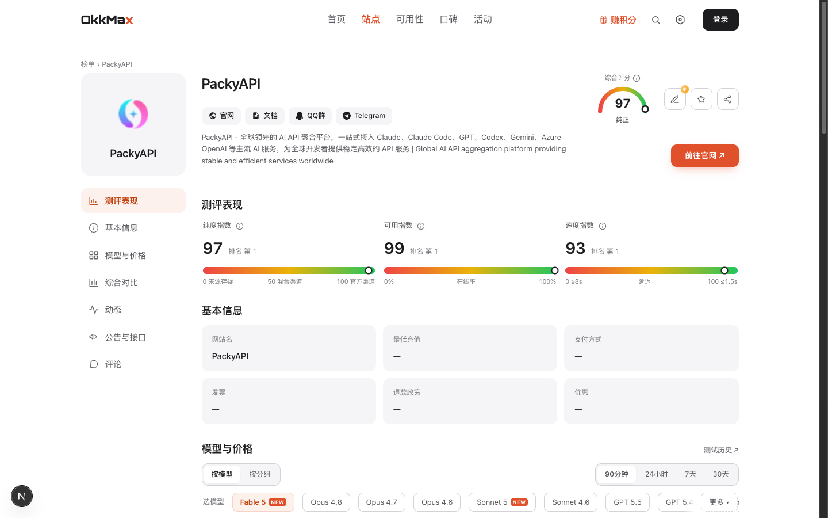This screenshot has height=518, width=828.
Task: Choose the Opus 4.8 model chip
Action: coord(326,502)
